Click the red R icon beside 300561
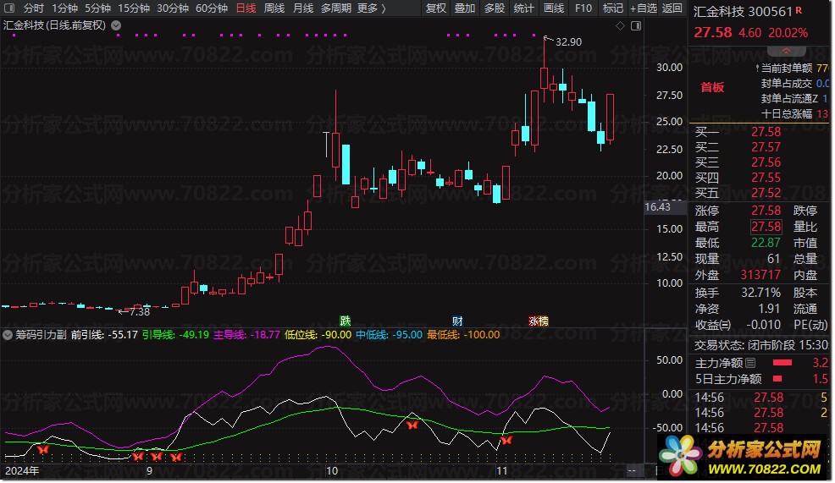This screenshot has width=835, height=483. tap(799, 10)
